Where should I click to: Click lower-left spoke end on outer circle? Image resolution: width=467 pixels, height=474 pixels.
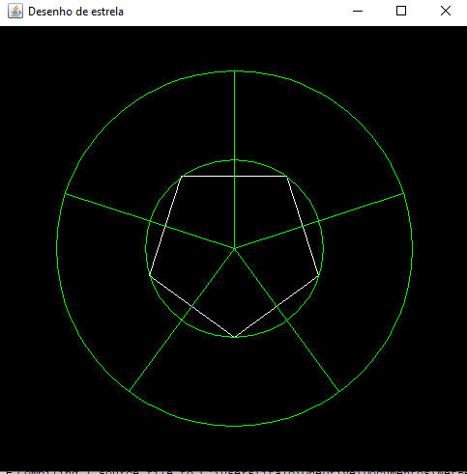tap(130, 391)
